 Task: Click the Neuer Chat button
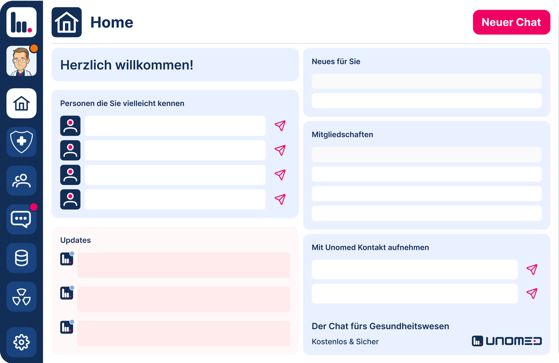coord(511,22)
